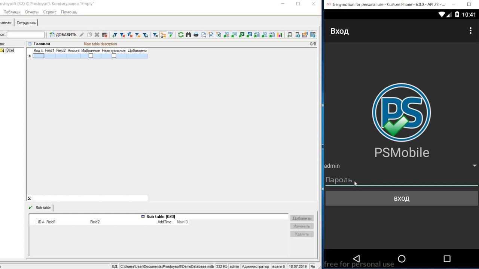The width and height of the screenshot is (479, 269).
Task: Click the AddTime header in Sub table
Action: point(165,222)
